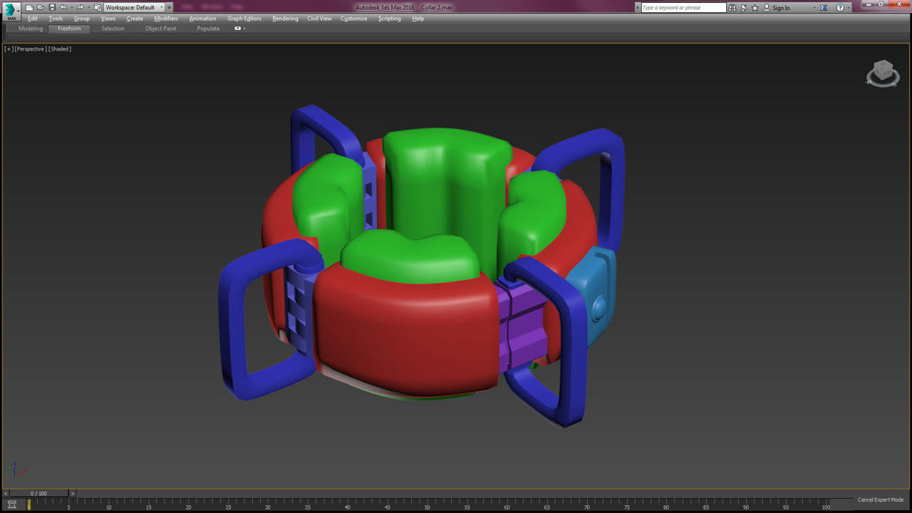The height and width of the screenshot is (513, 912).
Task: Toggle the ribbon minimize display button
Action: (x=239, y=28)
